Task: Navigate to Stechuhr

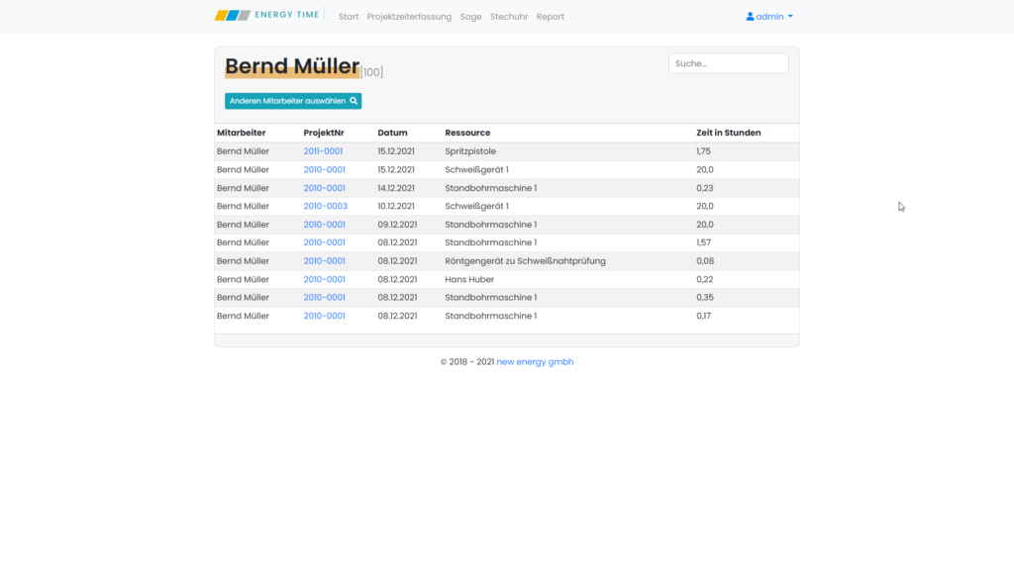Action: 509,17
